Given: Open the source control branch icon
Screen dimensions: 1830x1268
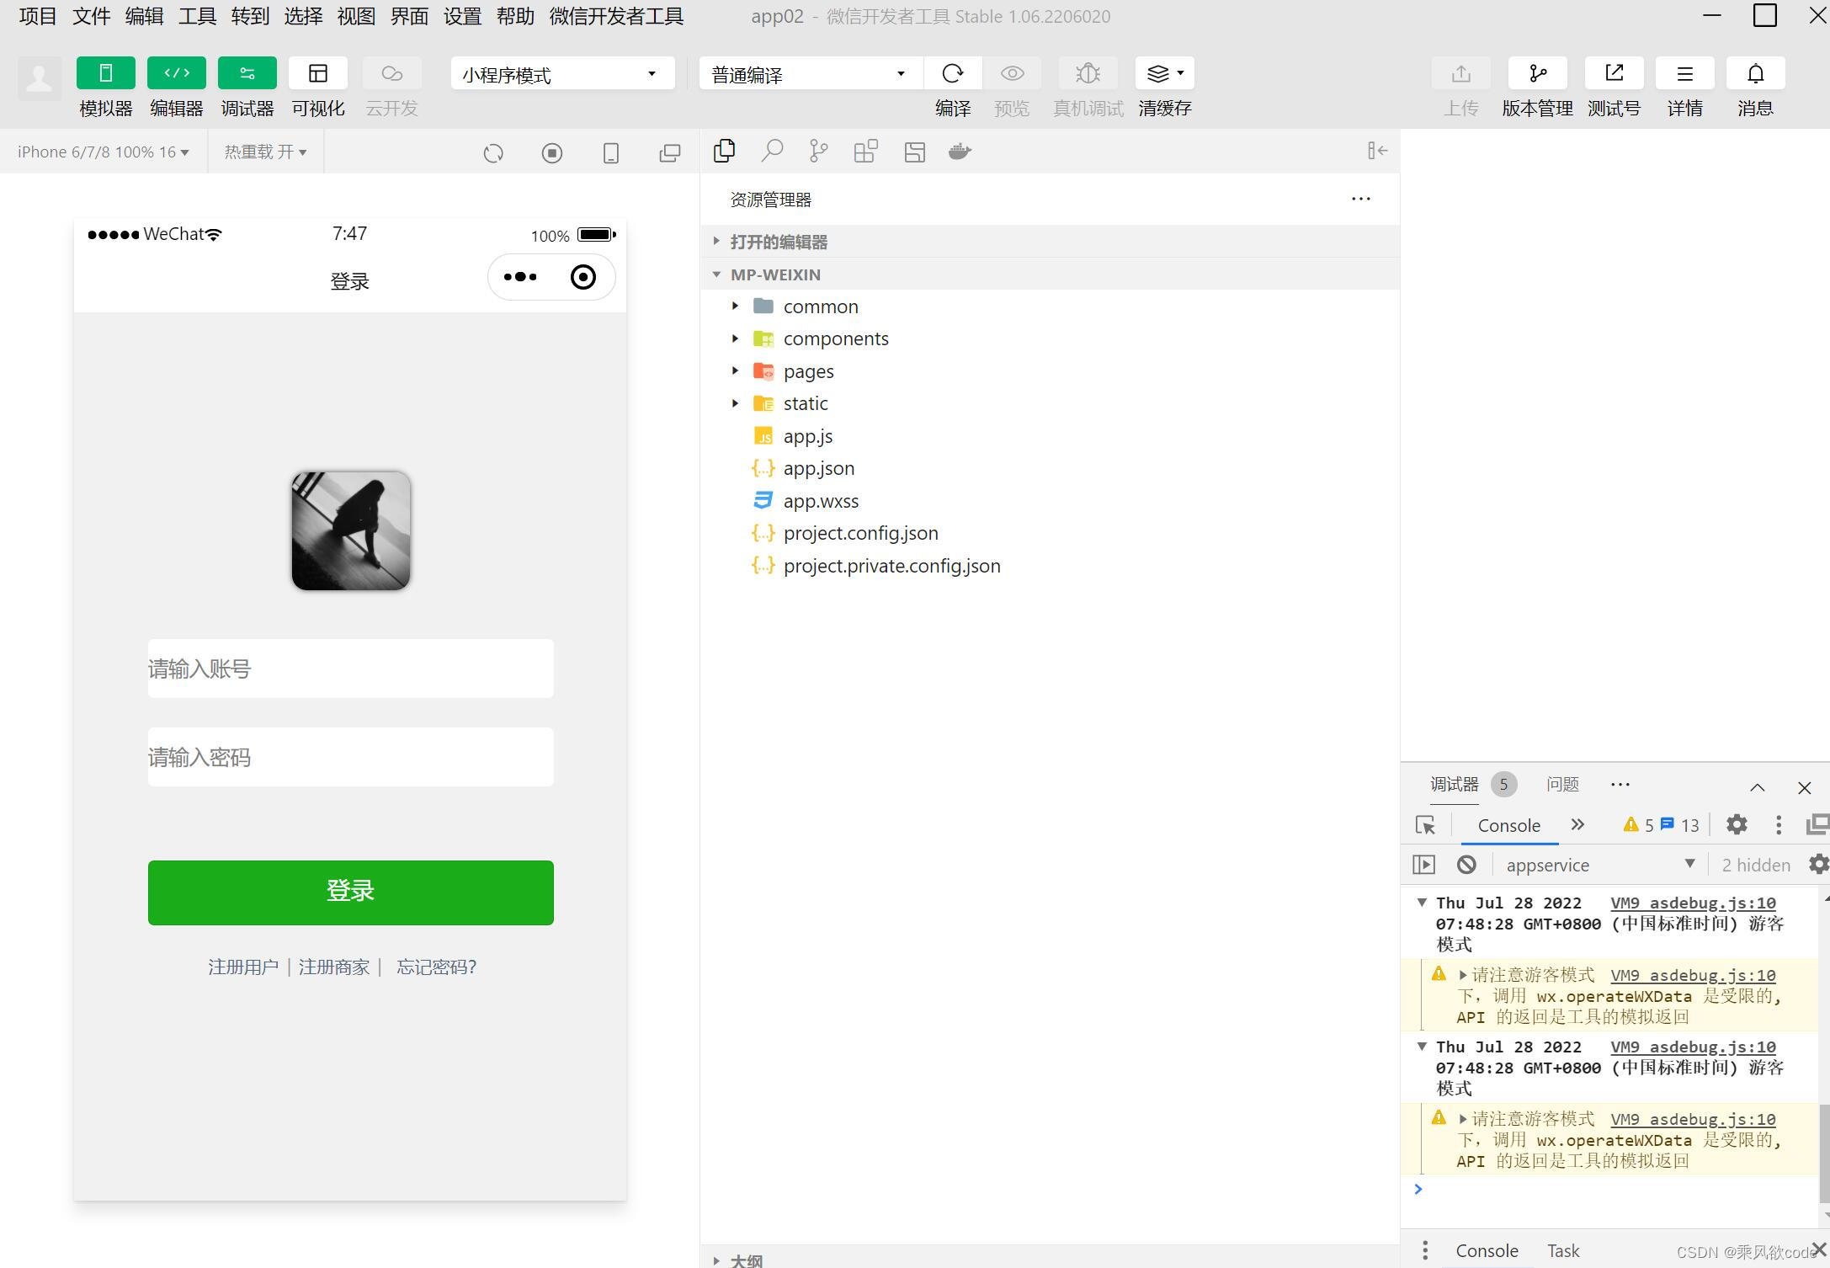Looking at the screenshot, I should [x=818, y=152].
